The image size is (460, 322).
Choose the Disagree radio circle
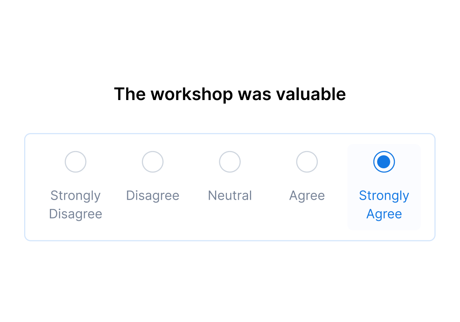[153, 162]
